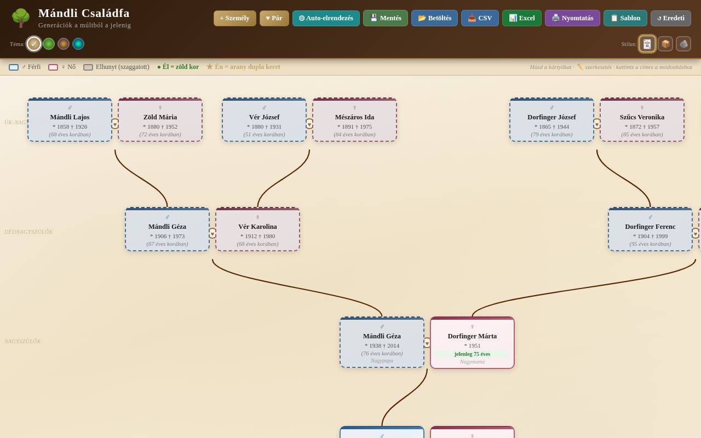
Task: Click the female symbol on Szűcs Veronika card
Action: coord(642,108)
